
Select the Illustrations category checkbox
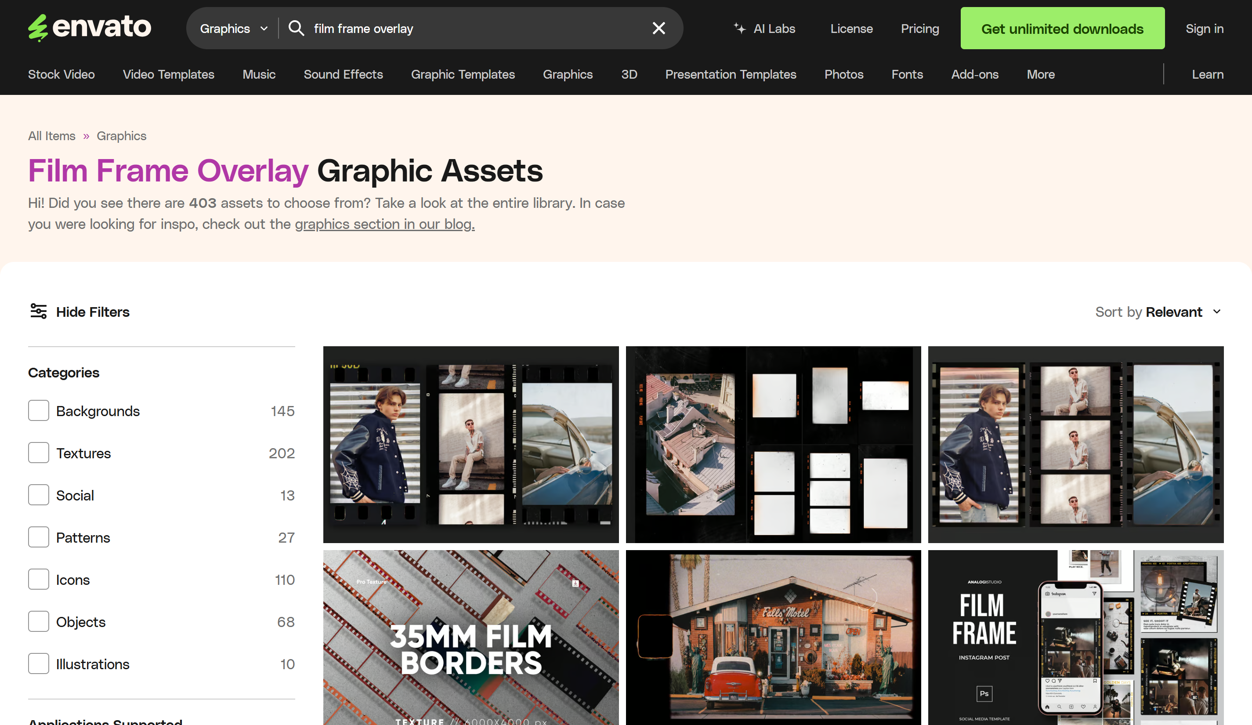38,664
